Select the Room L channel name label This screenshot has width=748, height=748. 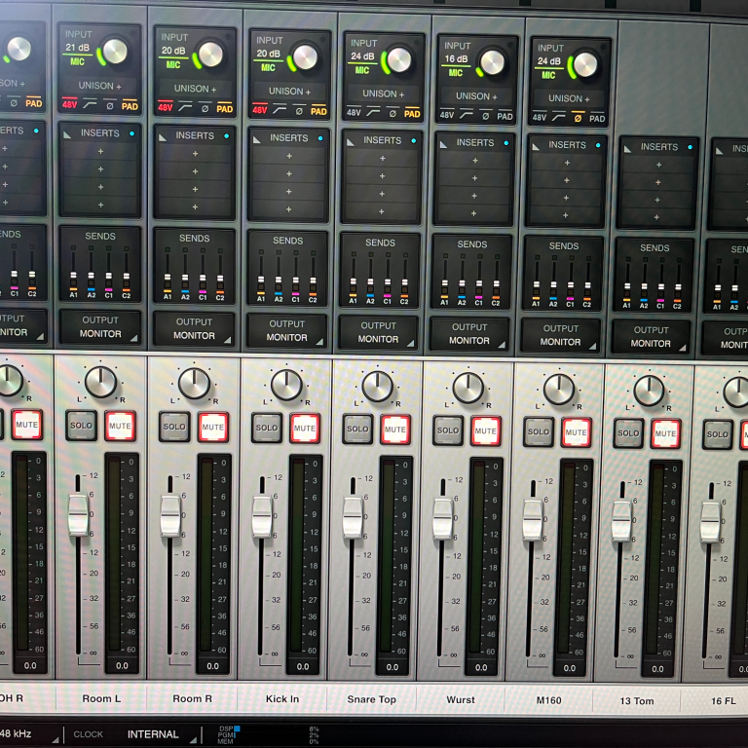point(101,698)
